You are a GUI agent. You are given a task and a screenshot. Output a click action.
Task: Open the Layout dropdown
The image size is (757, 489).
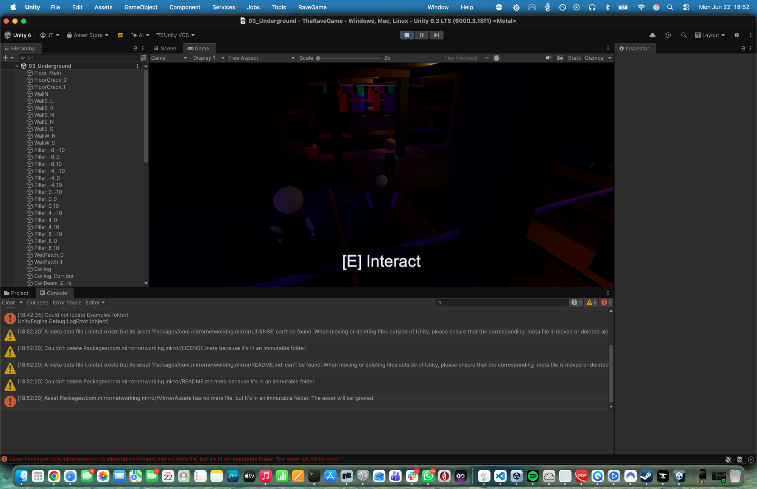click(x=710, y=35)
